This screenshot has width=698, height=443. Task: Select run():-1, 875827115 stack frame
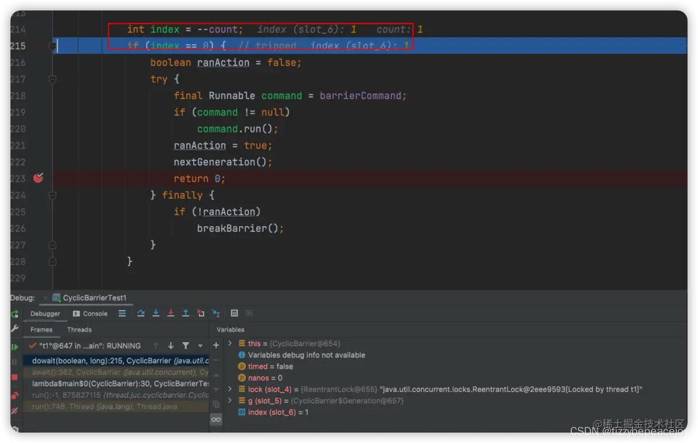click(116, 395)
